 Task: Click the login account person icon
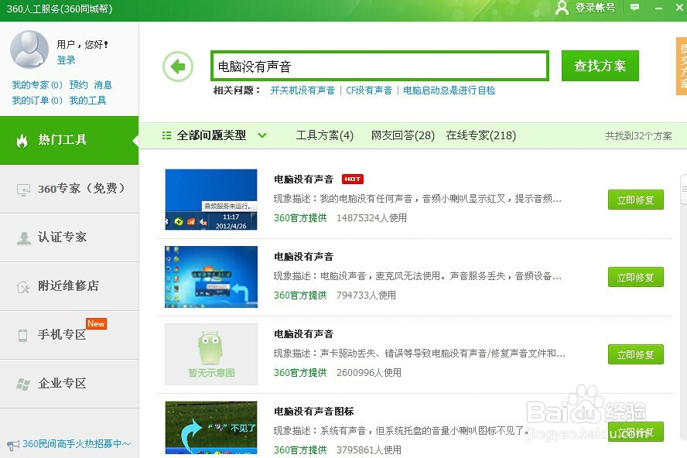(562, 8)
